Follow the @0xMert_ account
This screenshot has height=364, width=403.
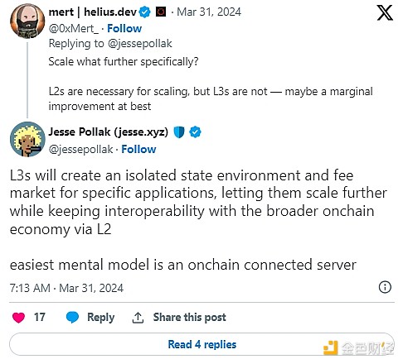tap(124, 28)
